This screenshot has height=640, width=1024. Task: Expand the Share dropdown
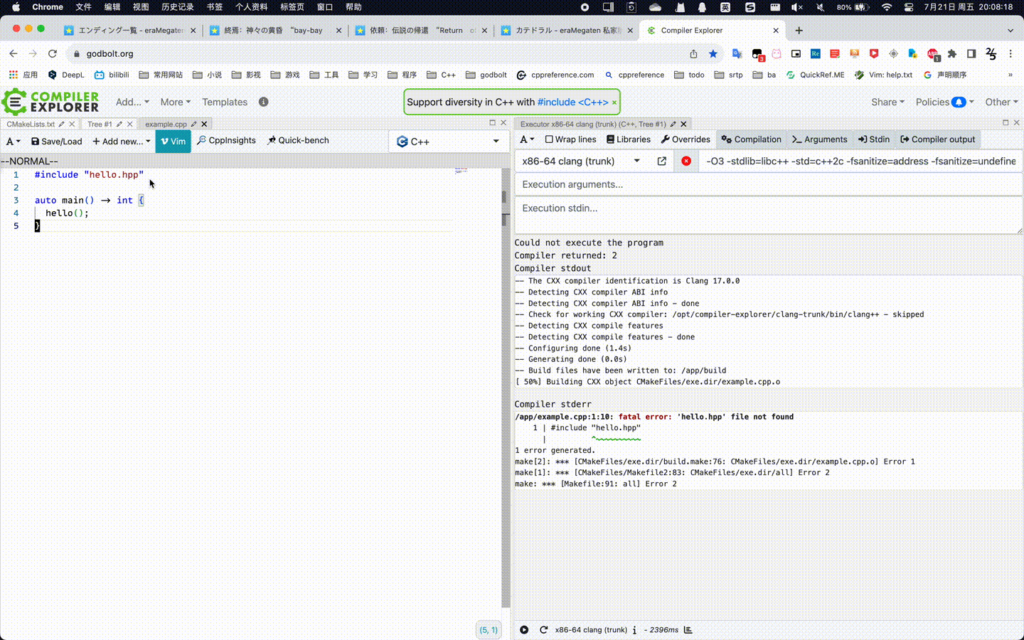887,102
